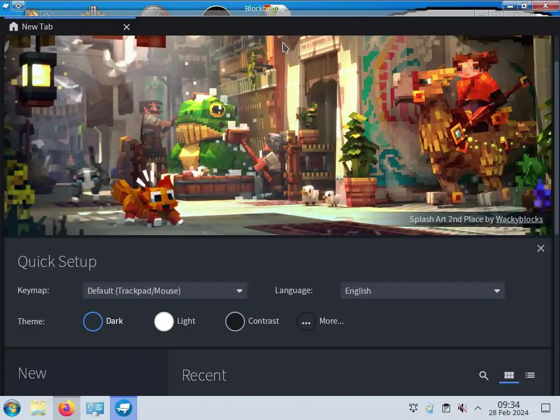560x420 pixels.
Task: Unmute the volume tray icon
Action: coord(463,408)
